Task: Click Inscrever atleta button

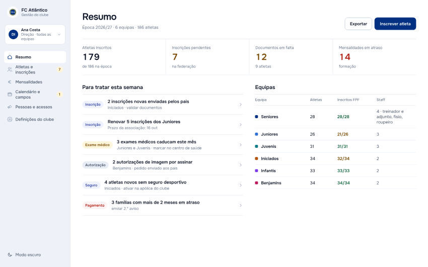Action: pyautogui.click(x=395, y=24)
